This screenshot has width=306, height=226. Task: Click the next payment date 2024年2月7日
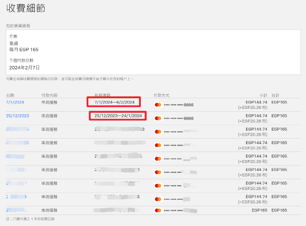pyautogui.click(x=24, y=68)
